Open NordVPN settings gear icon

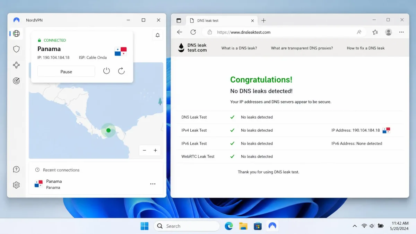(x=16, y=185)
